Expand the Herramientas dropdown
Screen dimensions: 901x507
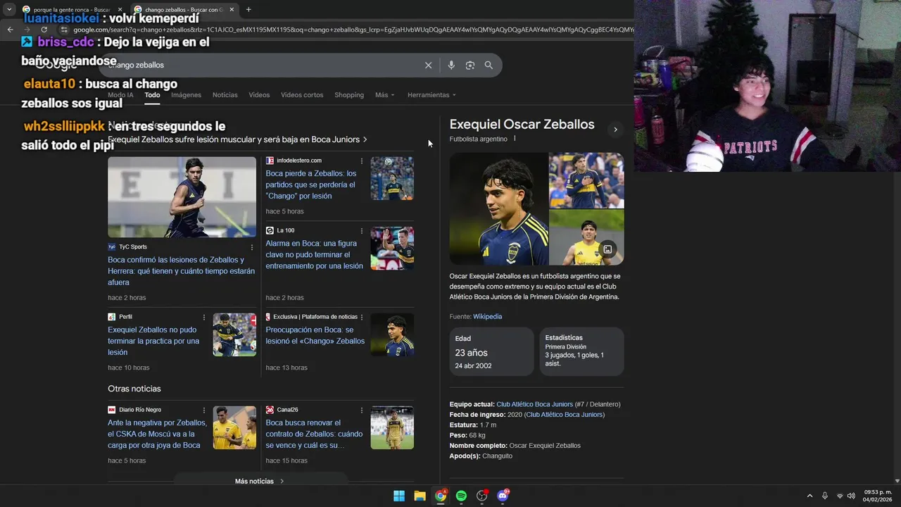point(431,95)
